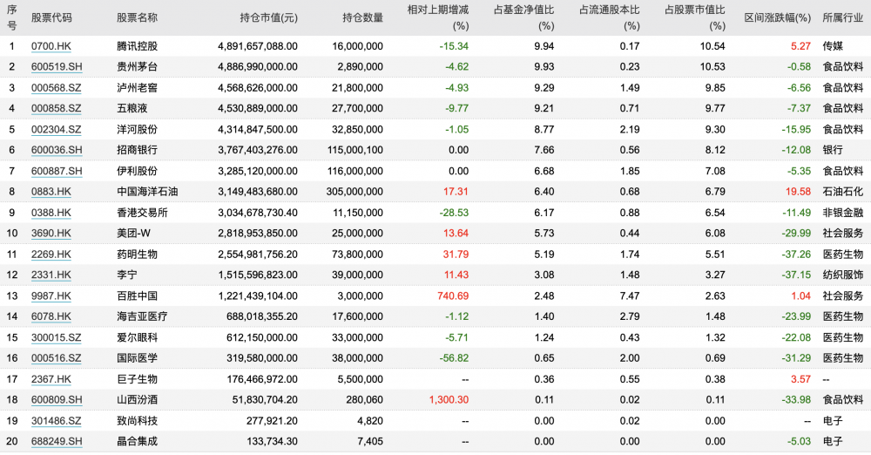Select stock name 泸州老窖
Screen dimensions: 871x455
(x=138, y=88)
